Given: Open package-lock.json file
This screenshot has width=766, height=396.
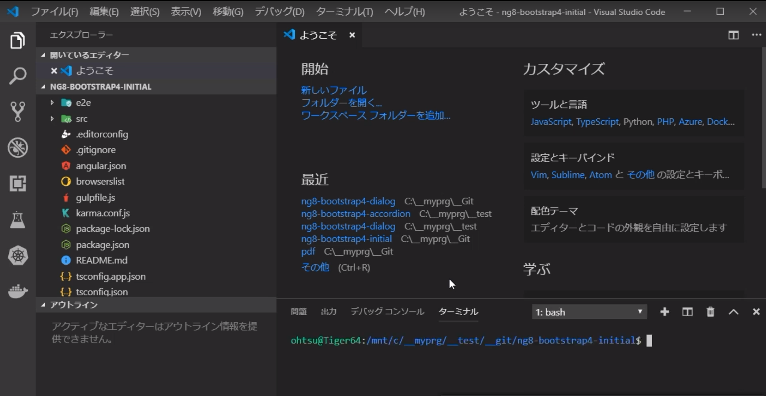Looking at the screenshot, I should (x=113, y=229).
